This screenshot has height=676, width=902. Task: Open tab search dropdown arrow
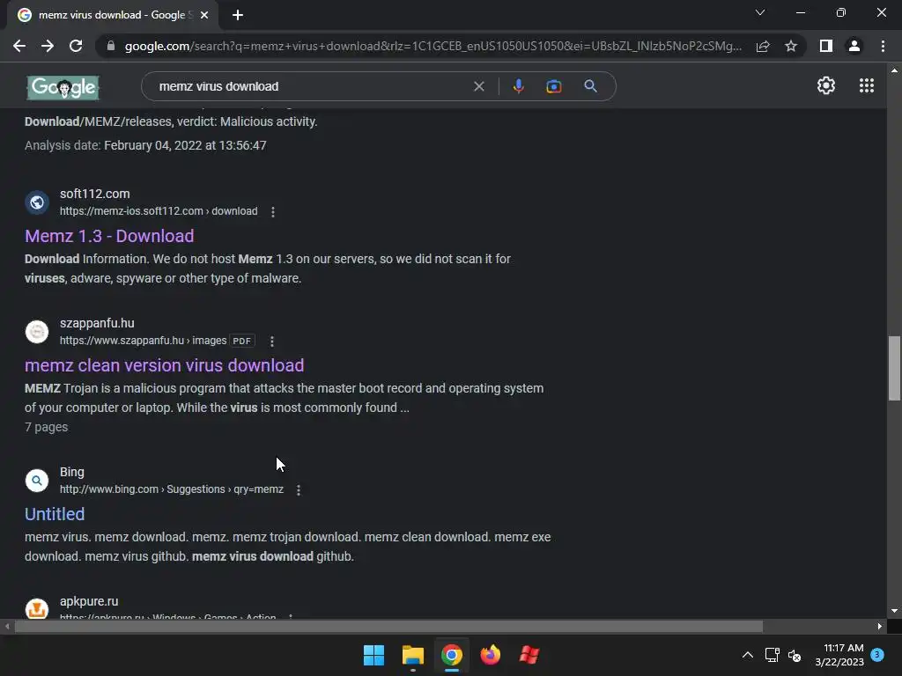[x=760, y=12]
